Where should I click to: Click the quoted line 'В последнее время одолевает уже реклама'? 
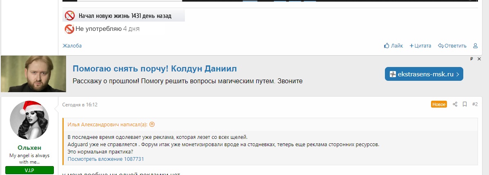[158, 137]
